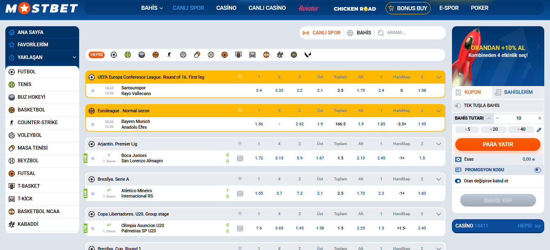Collapse the Euroleague Normal sezon section
550x250 pixels.
click(x=439, y=111)
